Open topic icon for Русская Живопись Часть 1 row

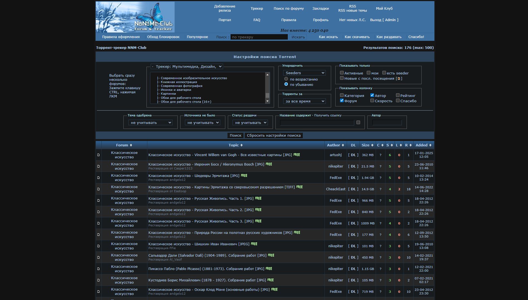tap(98, 201)
